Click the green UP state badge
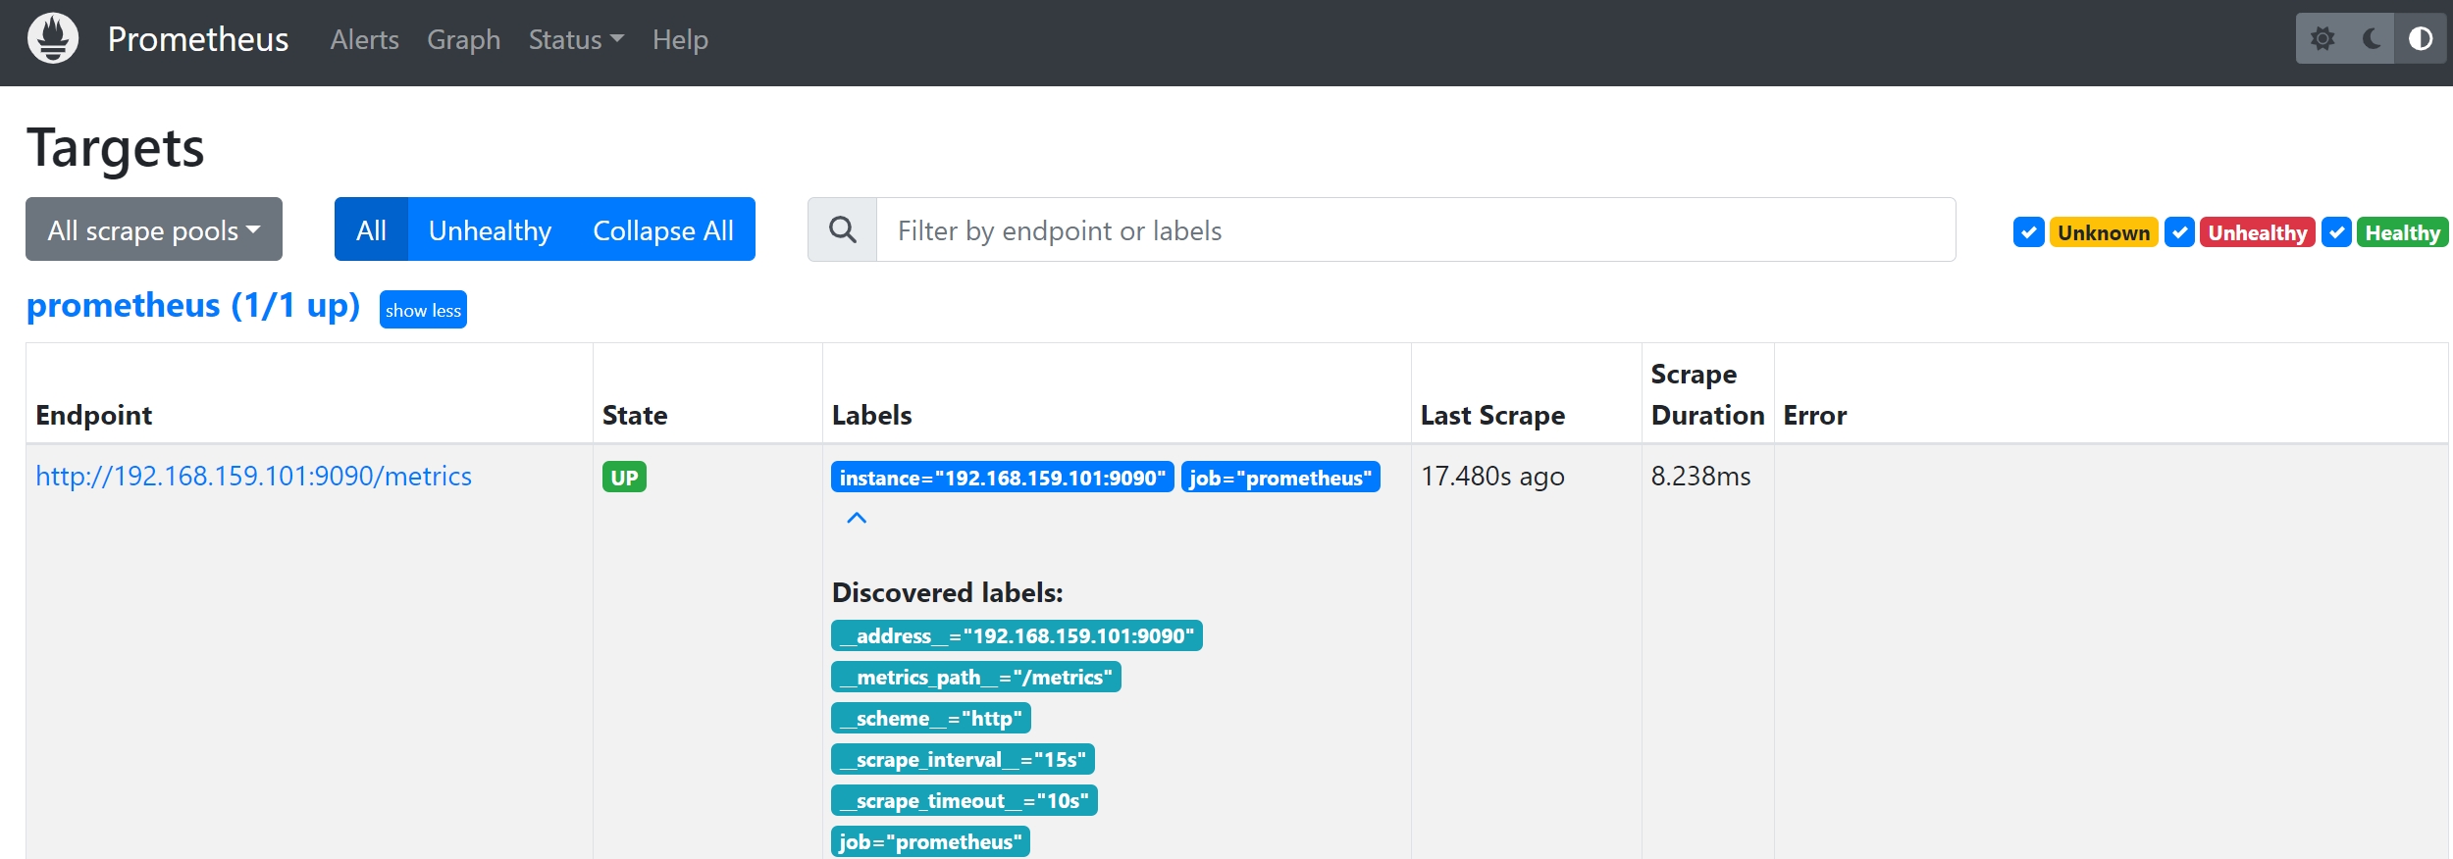 624,478
